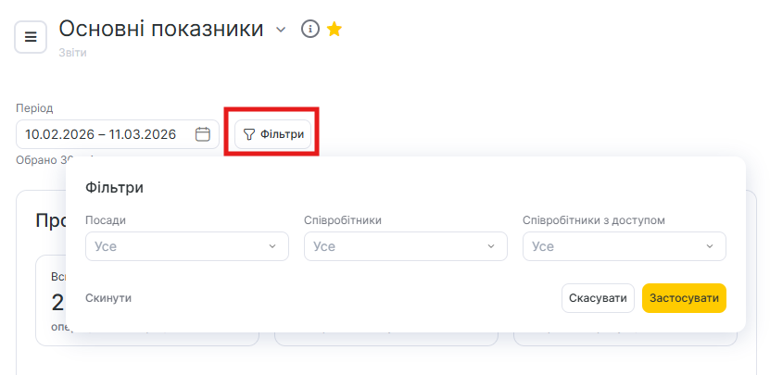This screenshot has height=375, width=770.
Task: Click the info icon beside the title
Action: 310,30
